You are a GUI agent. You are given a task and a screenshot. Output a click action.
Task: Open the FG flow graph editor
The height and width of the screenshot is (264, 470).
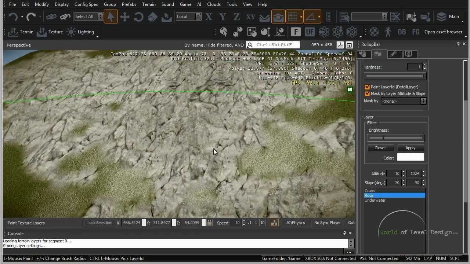(416, 32)
